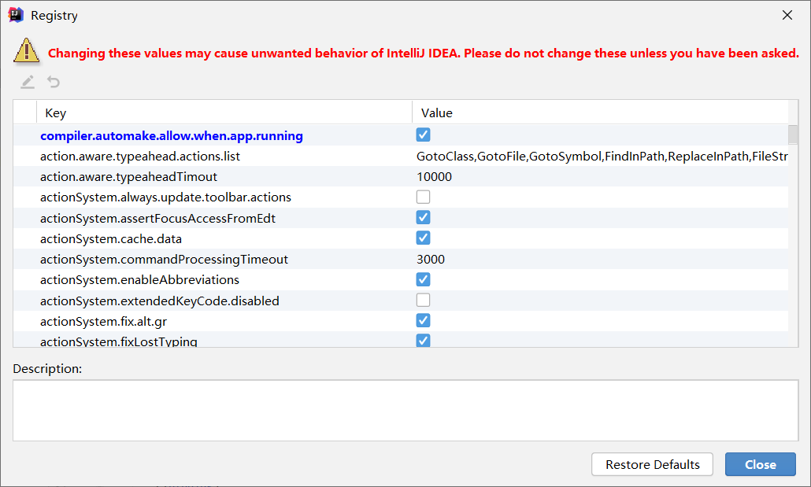Select the actionSystem.fixLostTyping key
The image size is (811, 487).
[x=118, y=341]
